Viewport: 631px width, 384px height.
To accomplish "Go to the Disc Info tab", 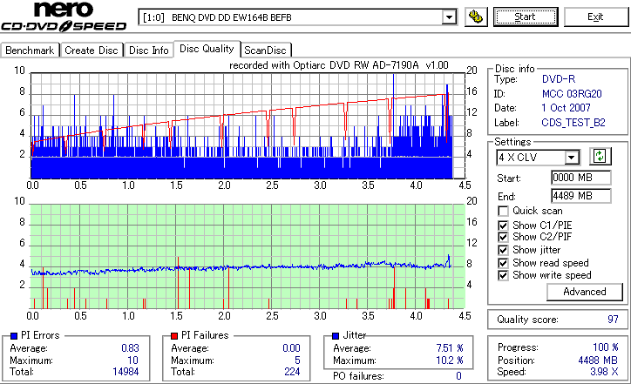I will pos(148,51).
